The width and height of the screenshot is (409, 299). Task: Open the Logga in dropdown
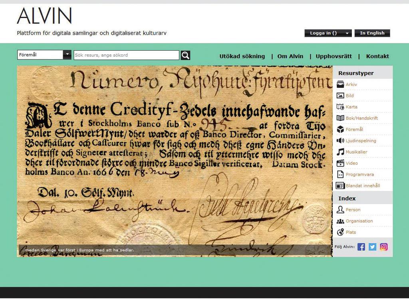click(328, 33)
